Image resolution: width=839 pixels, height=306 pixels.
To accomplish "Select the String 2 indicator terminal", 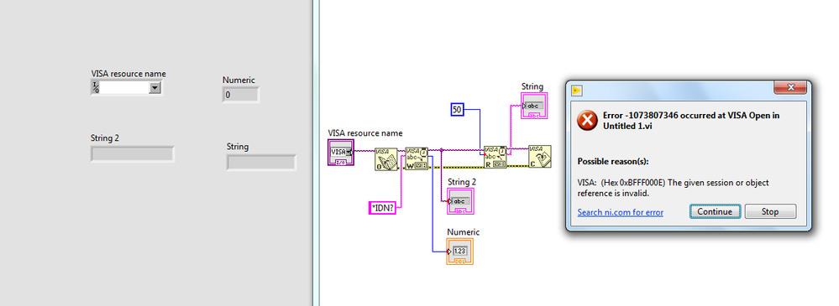I will pyautogui.click(x=461, y=201).
